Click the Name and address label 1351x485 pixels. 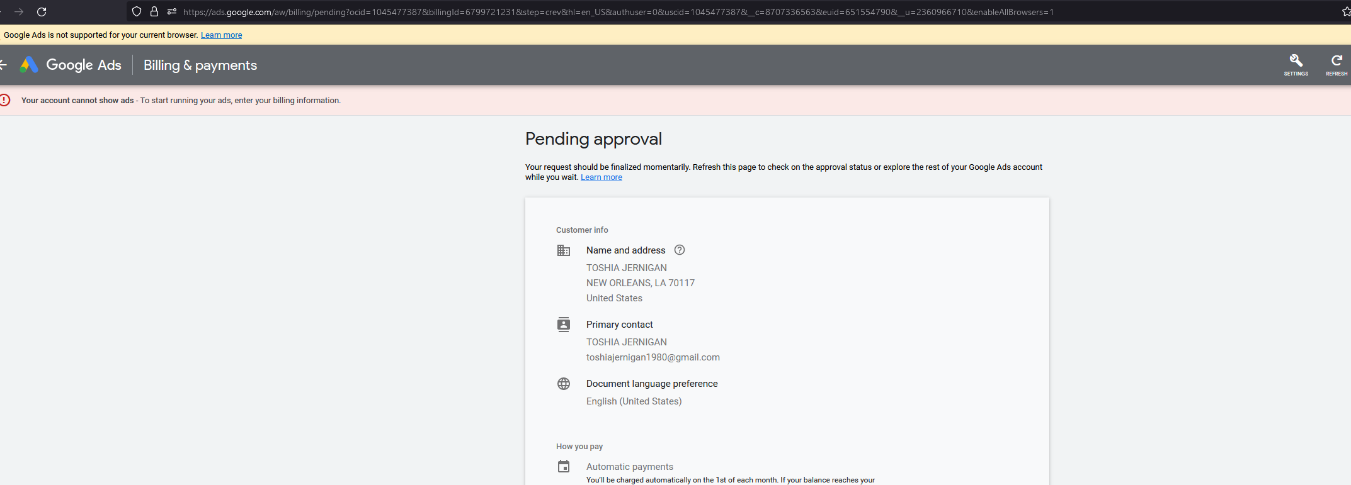click(626, 250)
